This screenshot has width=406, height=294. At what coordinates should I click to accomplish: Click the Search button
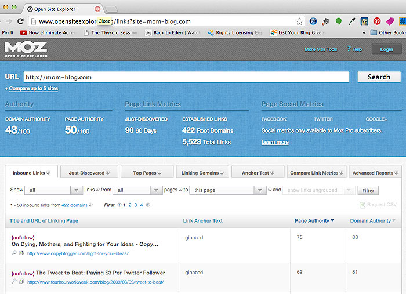pyautogui.click(x=379, y=77)
